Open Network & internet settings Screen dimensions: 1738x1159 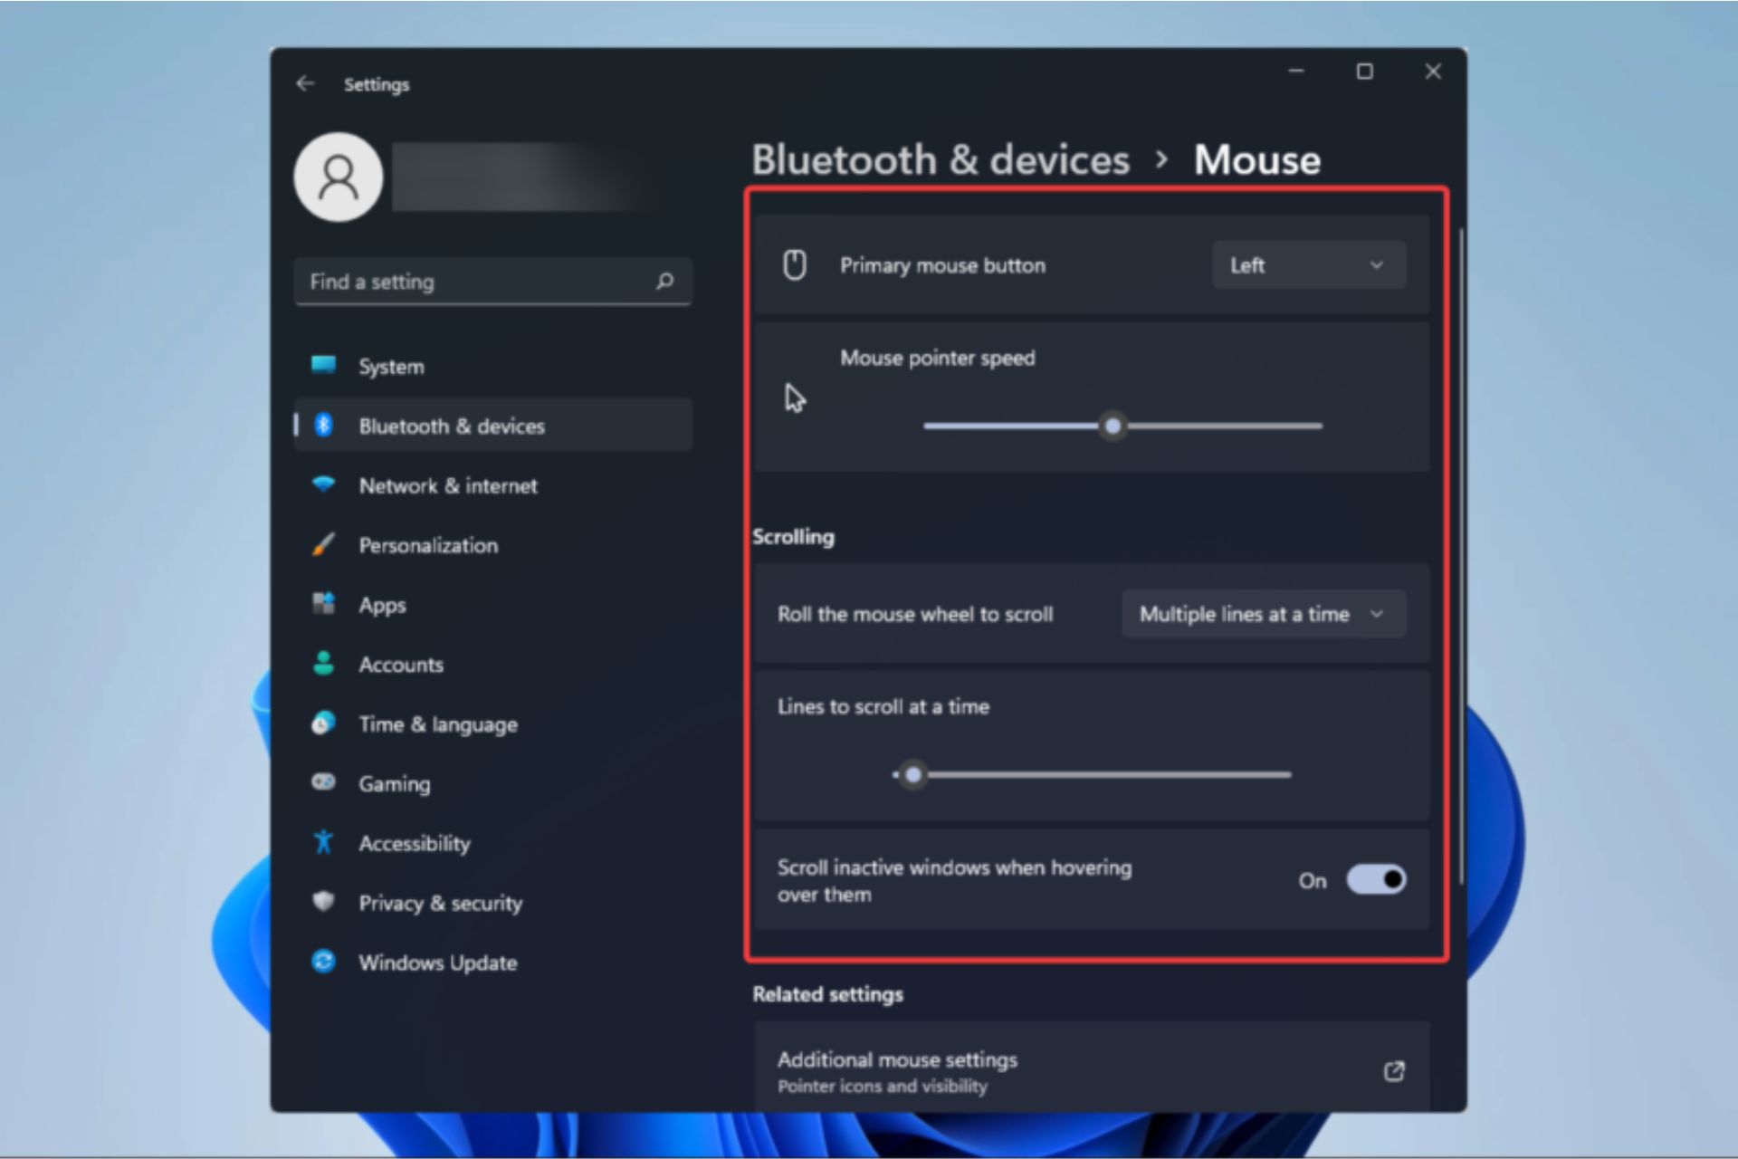(x=493, y=485)
